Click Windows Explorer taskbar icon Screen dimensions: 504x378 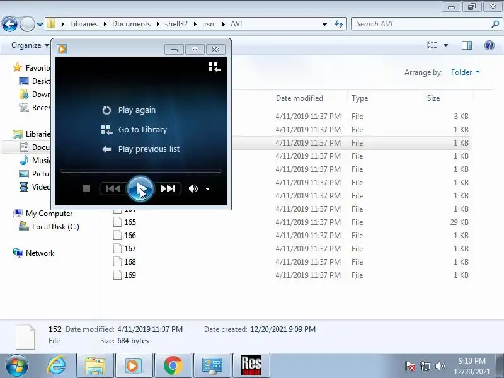coord(95,366)
